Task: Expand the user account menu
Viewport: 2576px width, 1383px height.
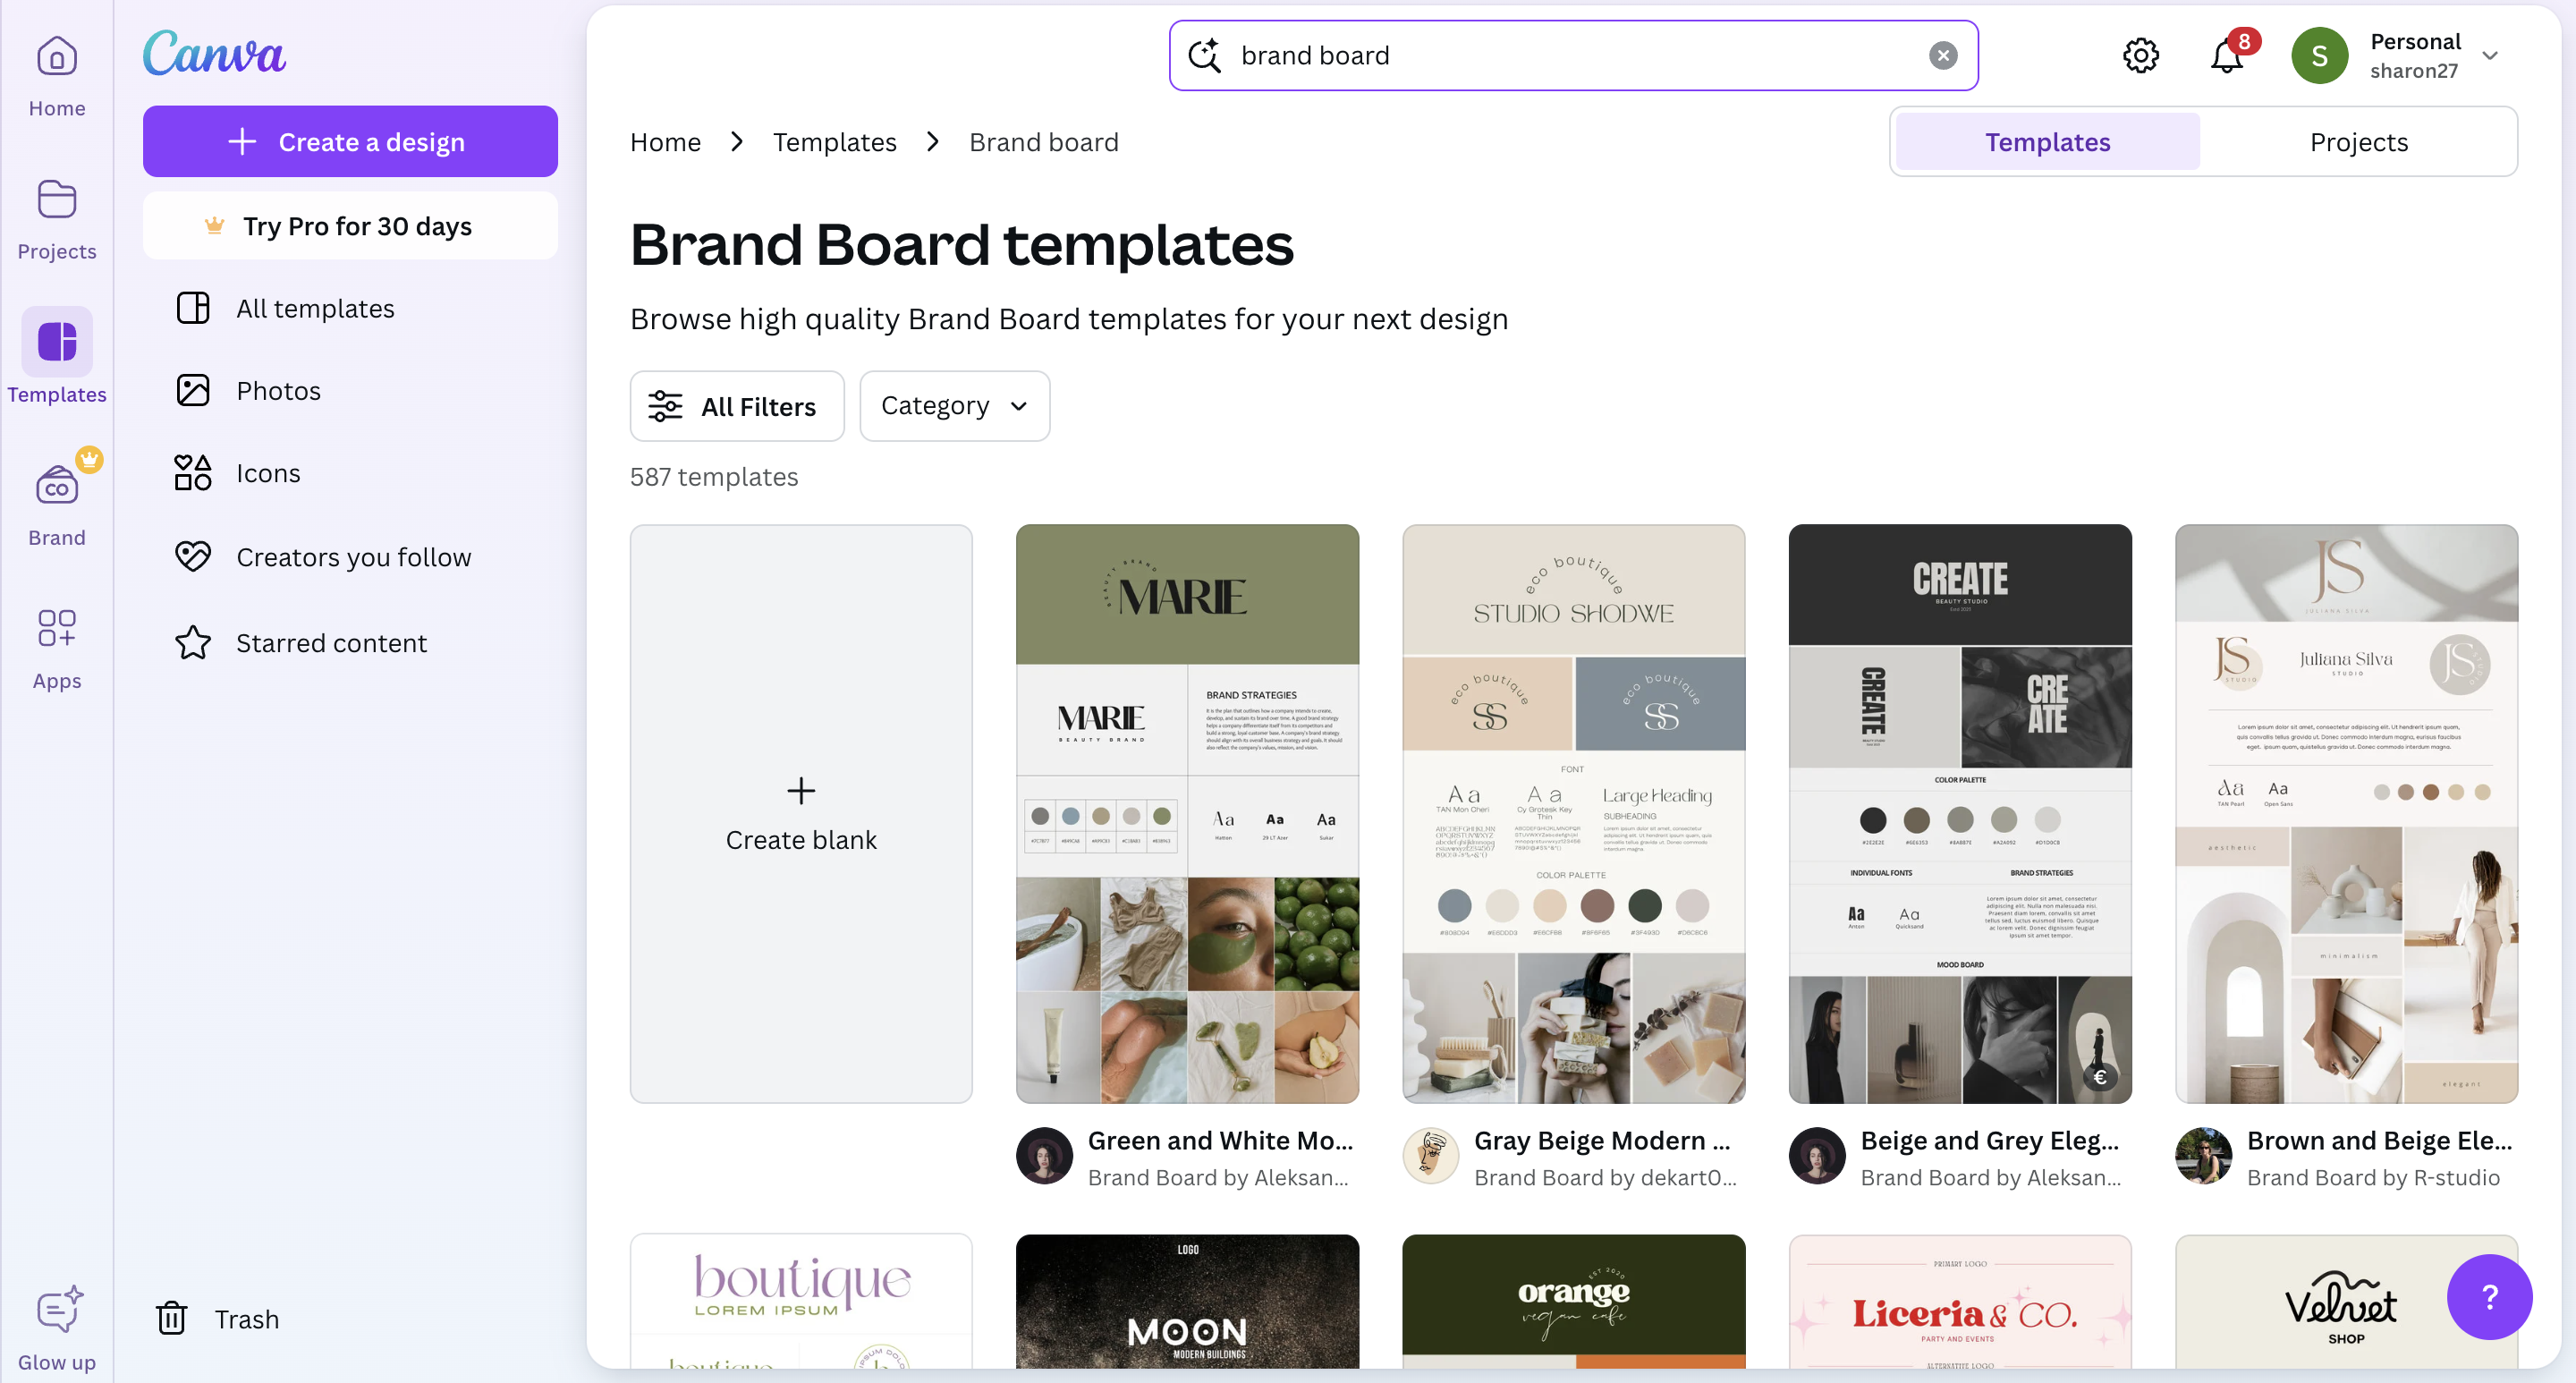Action: click(x=2491, y=55)
